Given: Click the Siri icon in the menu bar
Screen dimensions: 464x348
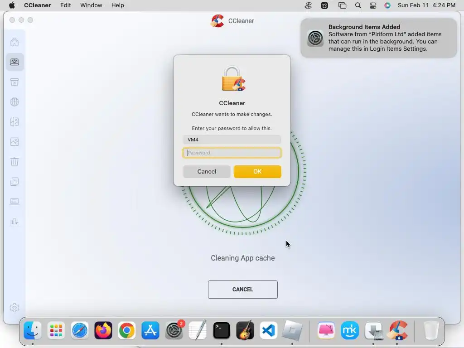Looking at the screenshot, I should click(387, 5).
